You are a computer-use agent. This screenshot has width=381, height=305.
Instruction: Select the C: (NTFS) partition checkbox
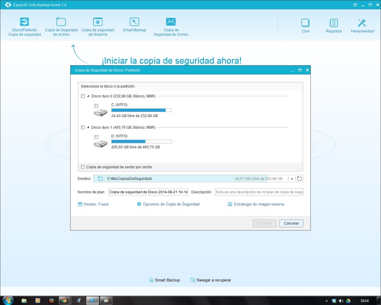click(x=96, y=106)
